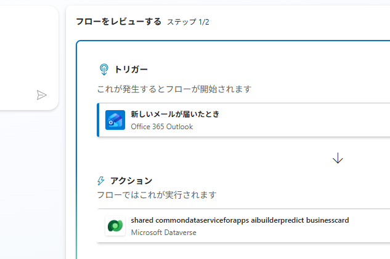The height and width of the screenshot is (259, 390).
Task: Click the フローをレビューする heading
Action: pos(118,22)
